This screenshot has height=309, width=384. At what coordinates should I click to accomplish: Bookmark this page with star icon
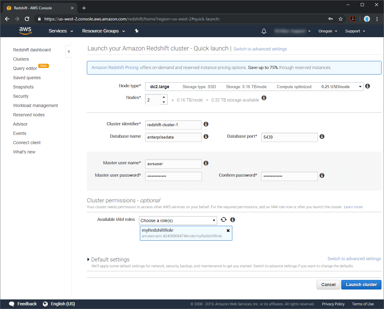[341, 19]
